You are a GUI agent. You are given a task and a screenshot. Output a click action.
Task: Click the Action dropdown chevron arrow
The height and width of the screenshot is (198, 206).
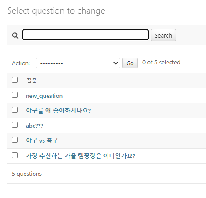pyautogui.click(x=116, y=63)
